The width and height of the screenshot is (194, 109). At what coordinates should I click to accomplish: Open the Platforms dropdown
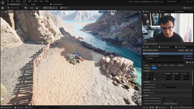[x=65, y=8]
